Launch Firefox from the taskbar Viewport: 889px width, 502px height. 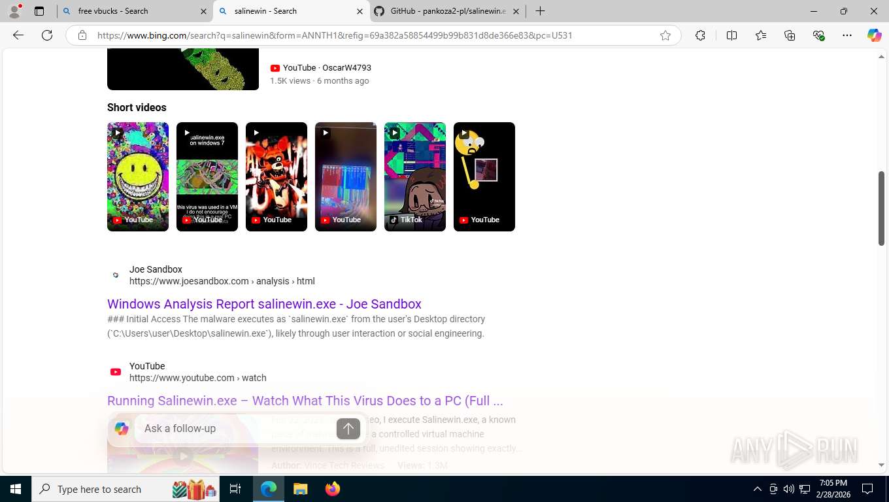[x=333, y=489]
